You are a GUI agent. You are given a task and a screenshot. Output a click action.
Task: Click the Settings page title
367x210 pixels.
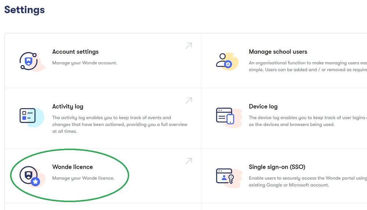24,10
